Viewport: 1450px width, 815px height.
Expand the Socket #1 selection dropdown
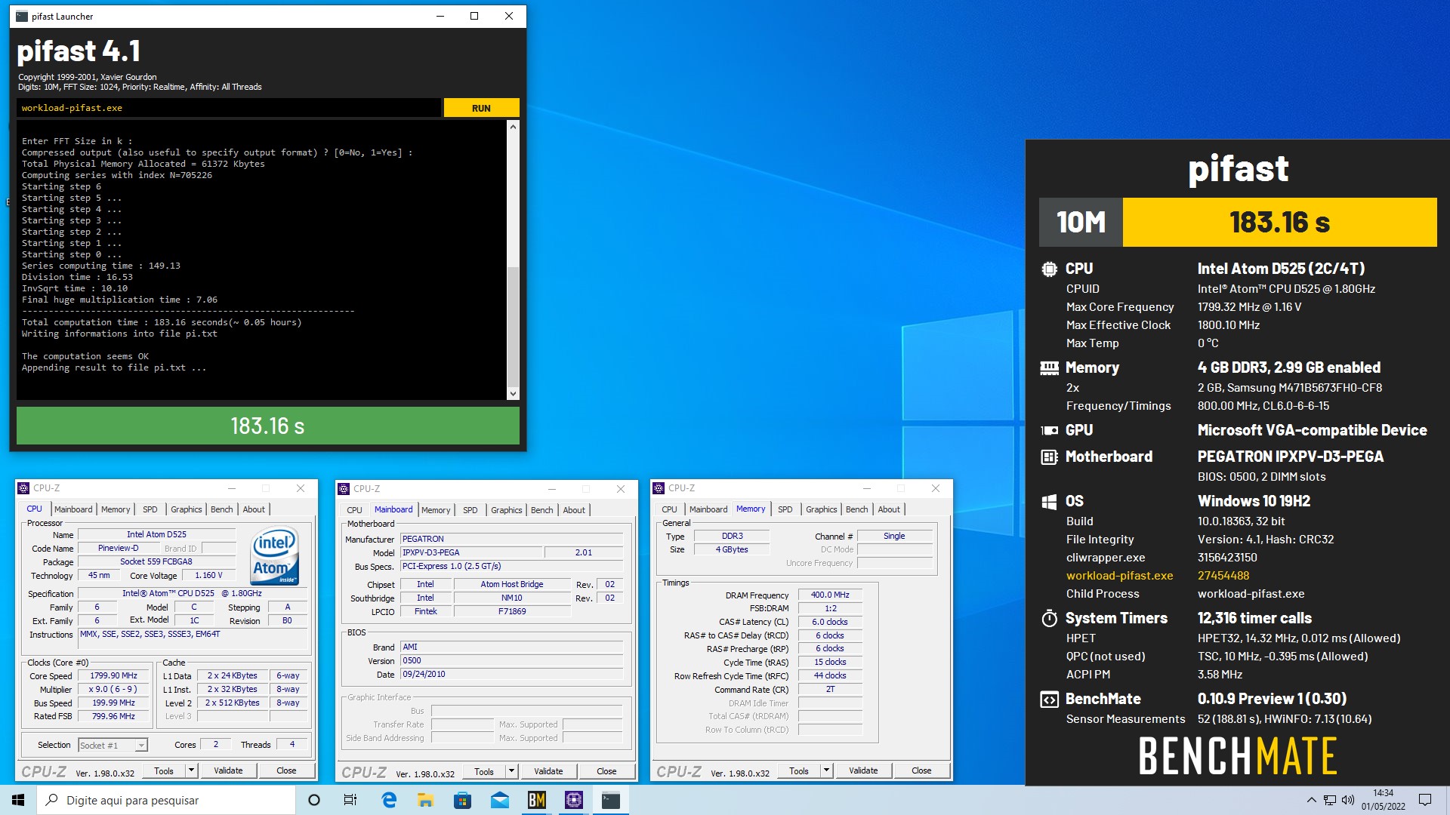tap(140, 746)
